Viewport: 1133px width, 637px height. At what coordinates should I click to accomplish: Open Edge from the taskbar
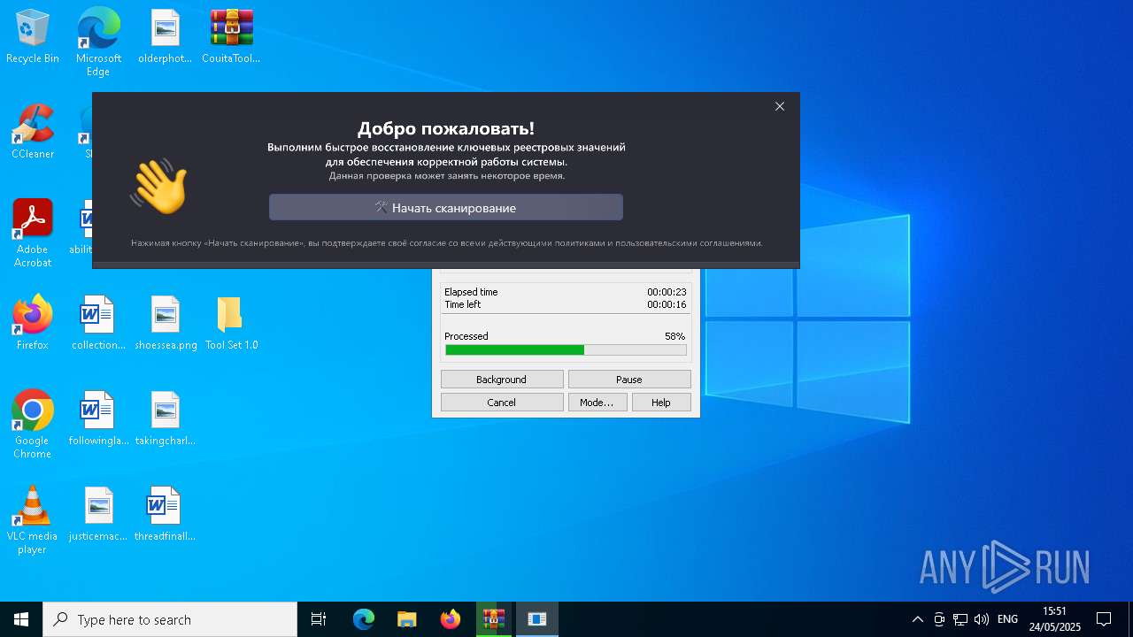(364, 619)
